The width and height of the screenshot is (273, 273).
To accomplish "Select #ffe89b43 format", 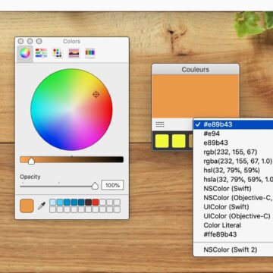I will tap(234, 234).
